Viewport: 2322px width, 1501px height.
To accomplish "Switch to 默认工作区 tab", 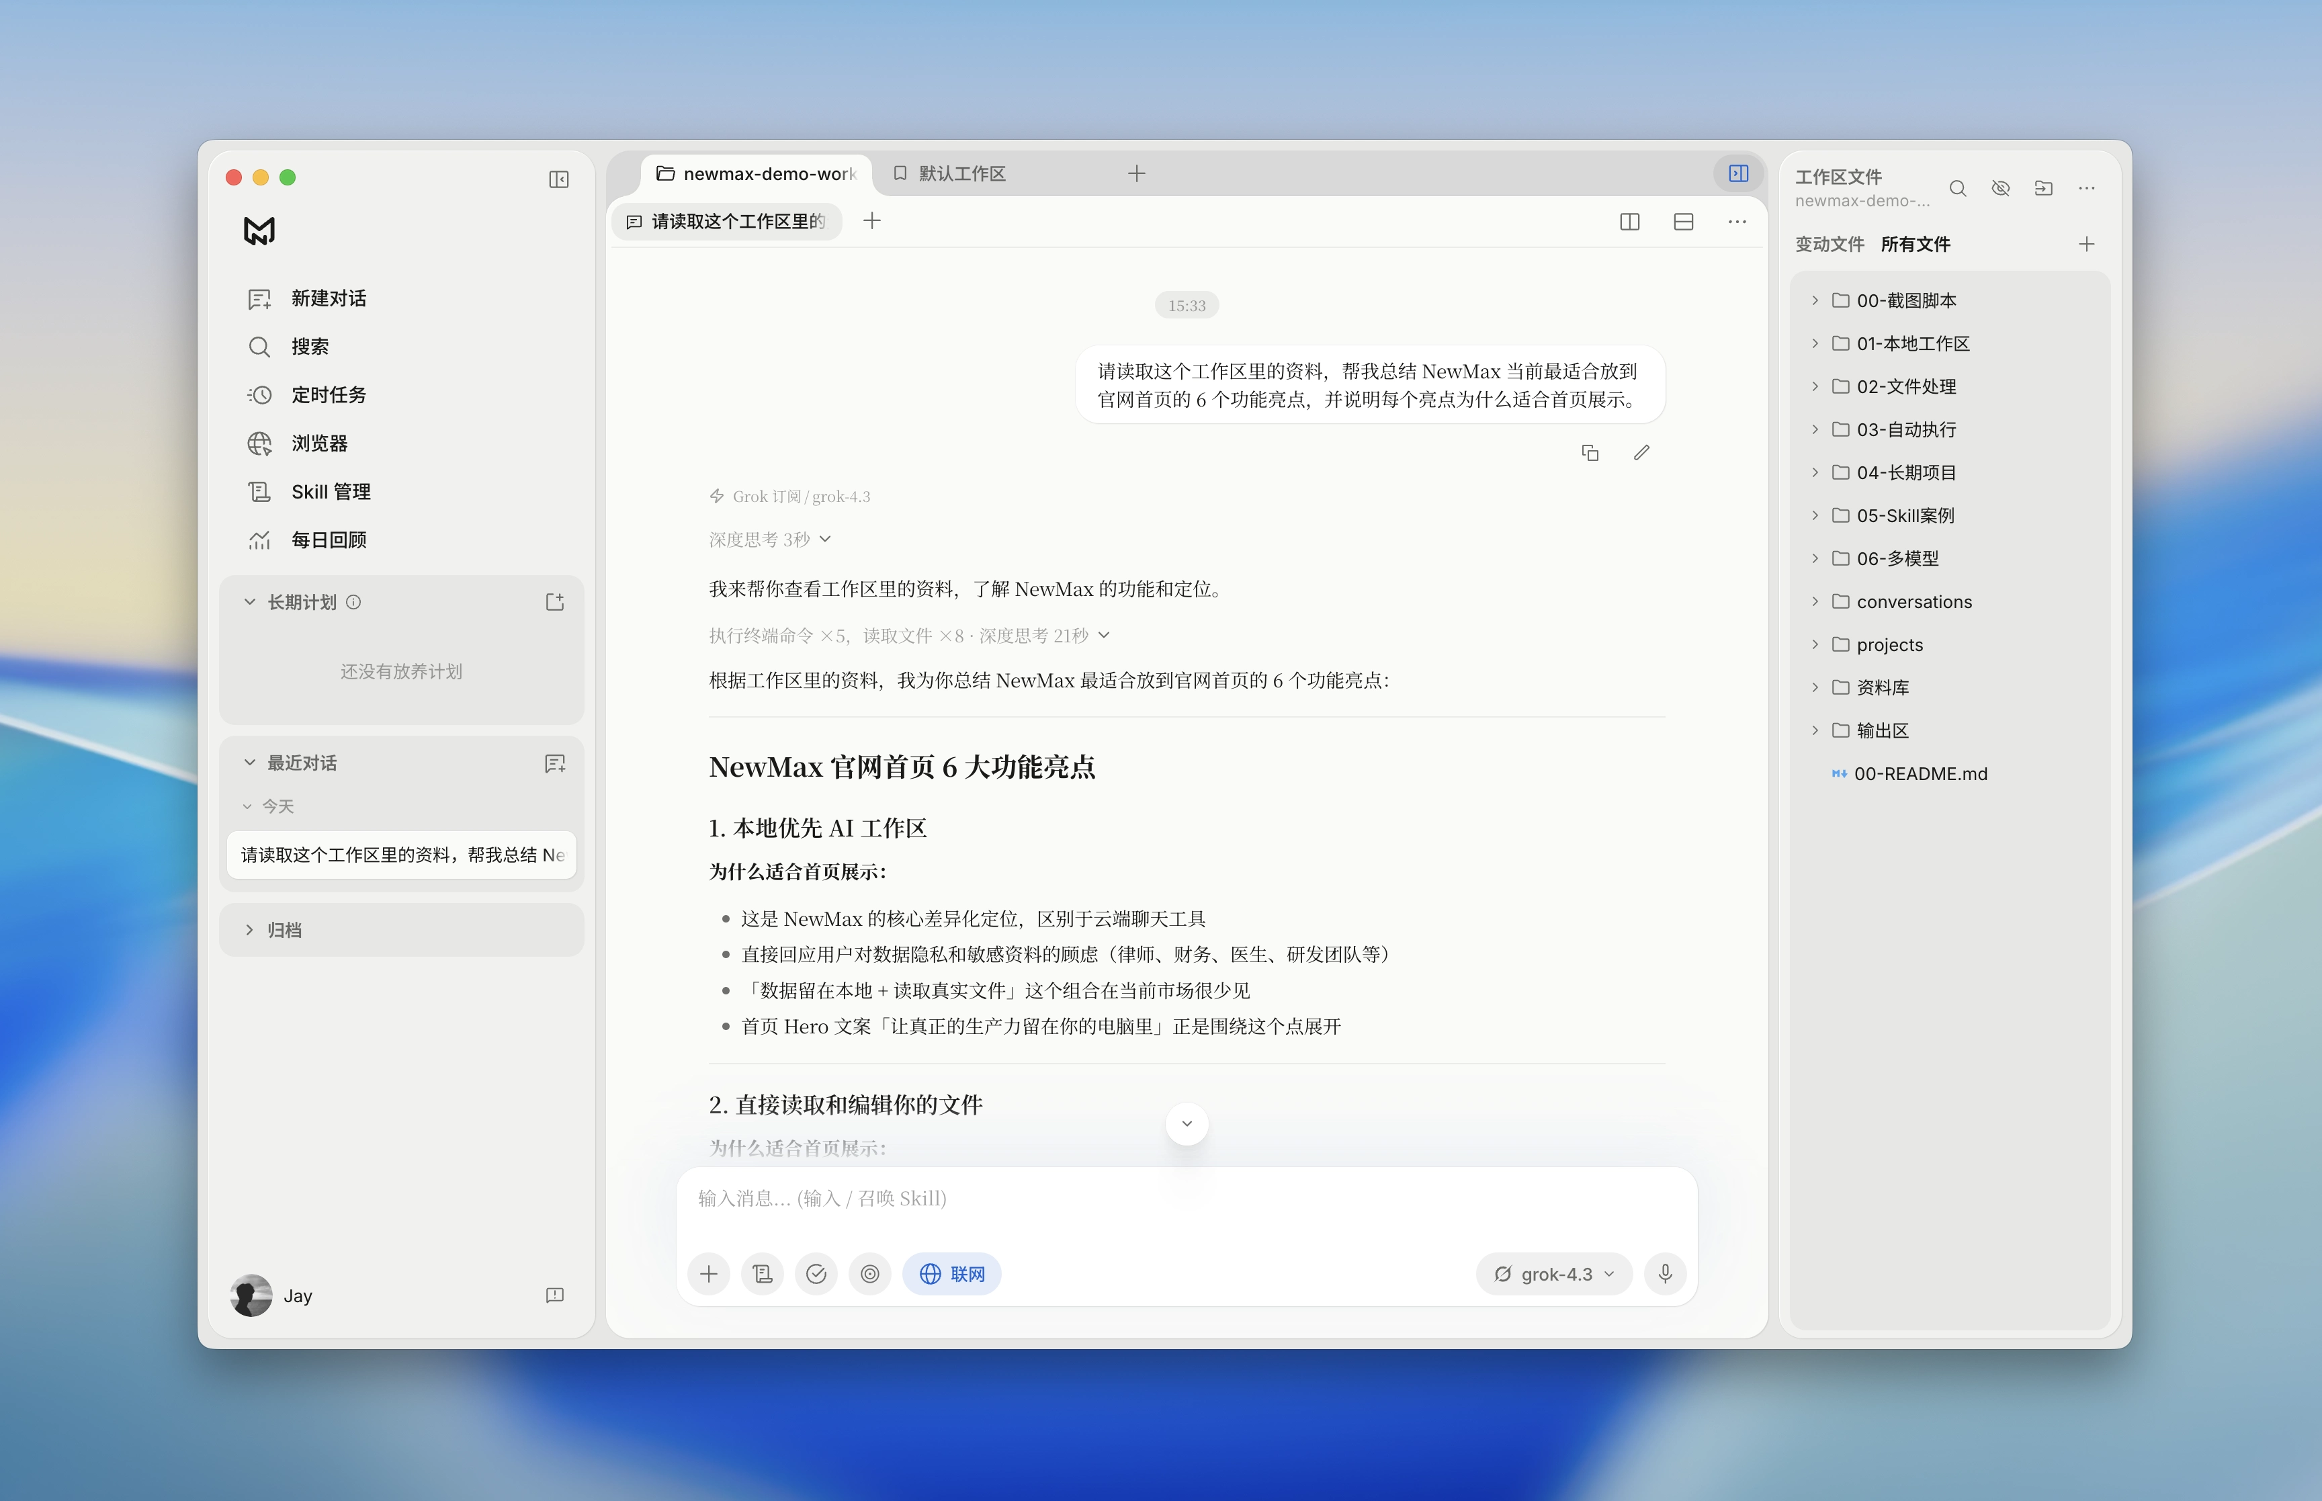I will coord(950,173).
